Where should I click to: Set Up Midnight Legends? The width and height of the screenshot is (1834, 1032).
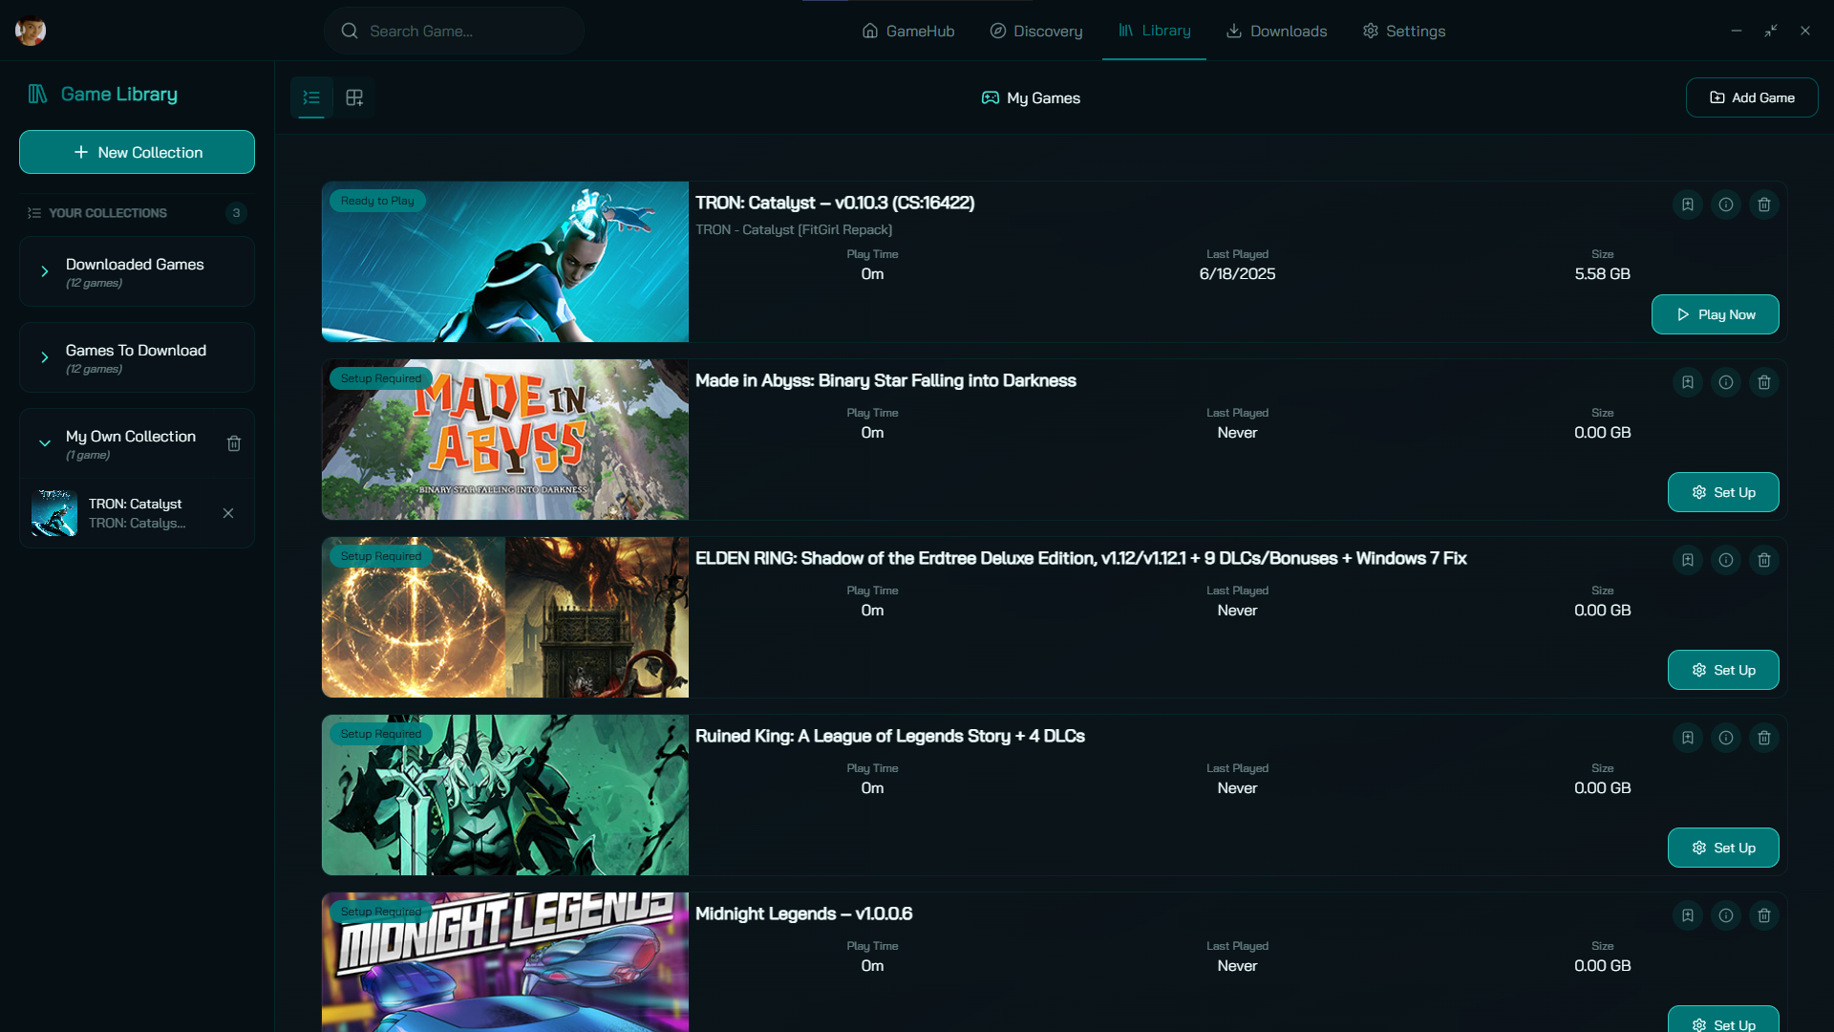1723,1019
